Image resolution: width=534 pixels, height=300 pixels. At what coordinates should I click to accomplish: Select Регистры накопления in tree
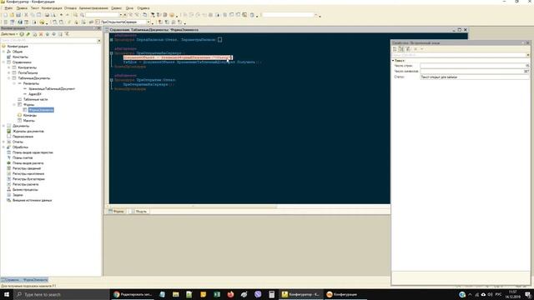point(28,174)
